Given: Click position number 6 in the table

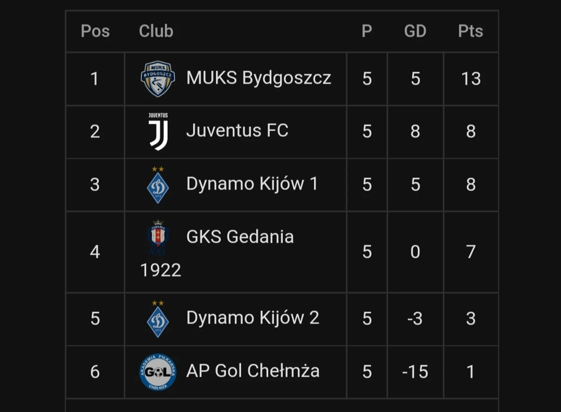Looking at the screenshot, I should pos(95,372).
